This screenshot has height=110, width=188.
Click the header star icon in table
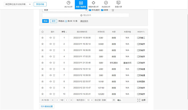(x=42, y=32)
